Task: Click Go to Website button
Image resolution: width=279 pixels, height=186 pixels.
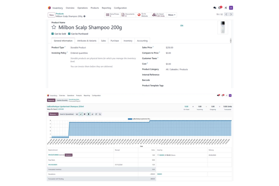Action: point(143,15)
